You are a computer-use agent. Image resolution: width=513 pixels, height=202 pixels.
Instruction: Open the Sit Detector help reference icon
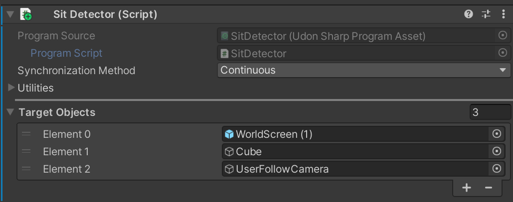click(x=469, y=14)
